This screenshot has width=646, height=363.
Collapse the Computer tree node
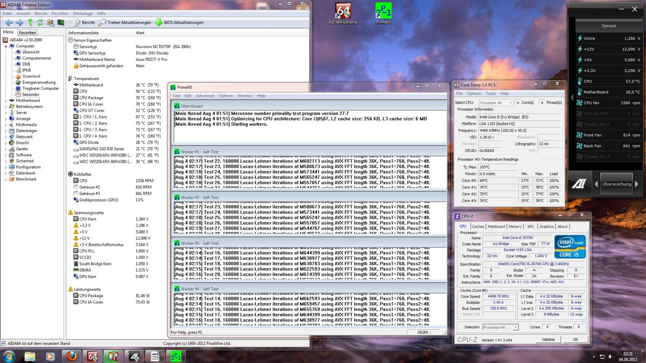(x=6, y=46)
